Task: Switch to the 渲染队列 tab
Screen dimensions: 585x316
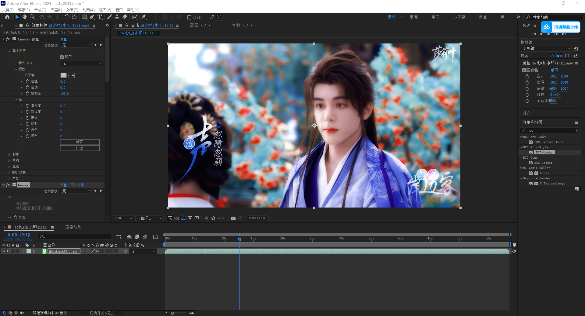Action: [x=73, y=227]
